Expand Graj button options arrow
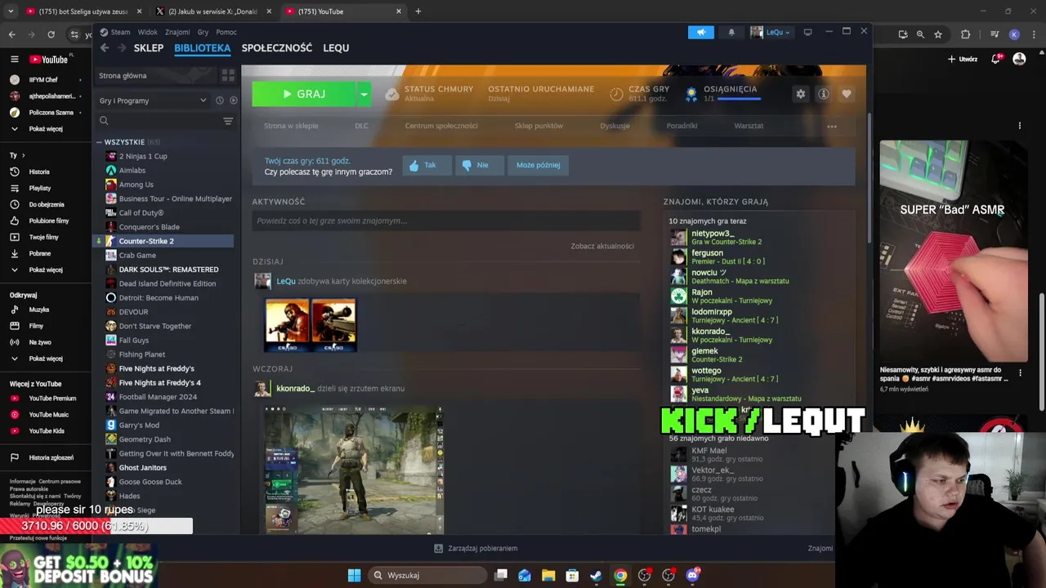 pos(364,94)
